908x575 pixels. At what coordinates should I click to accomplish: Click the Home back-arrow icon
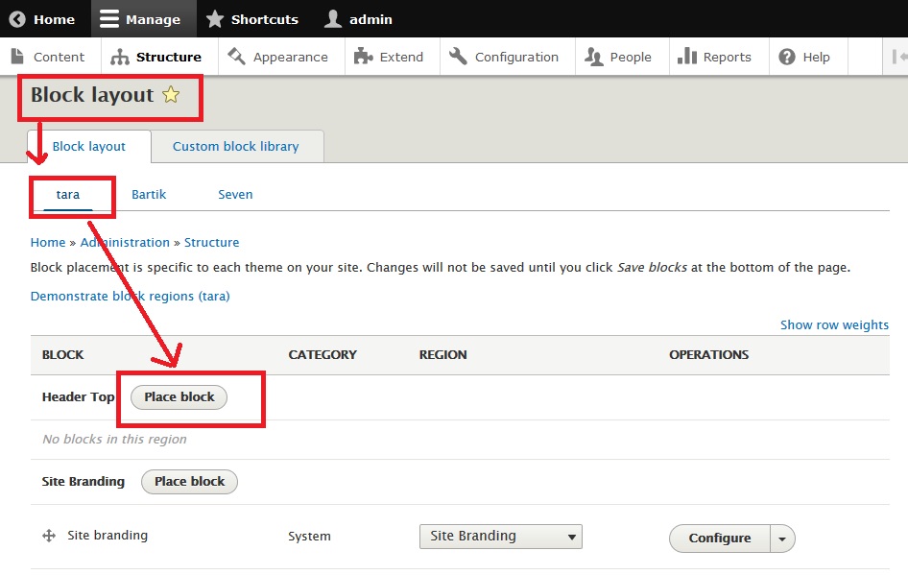click(17, 19)
